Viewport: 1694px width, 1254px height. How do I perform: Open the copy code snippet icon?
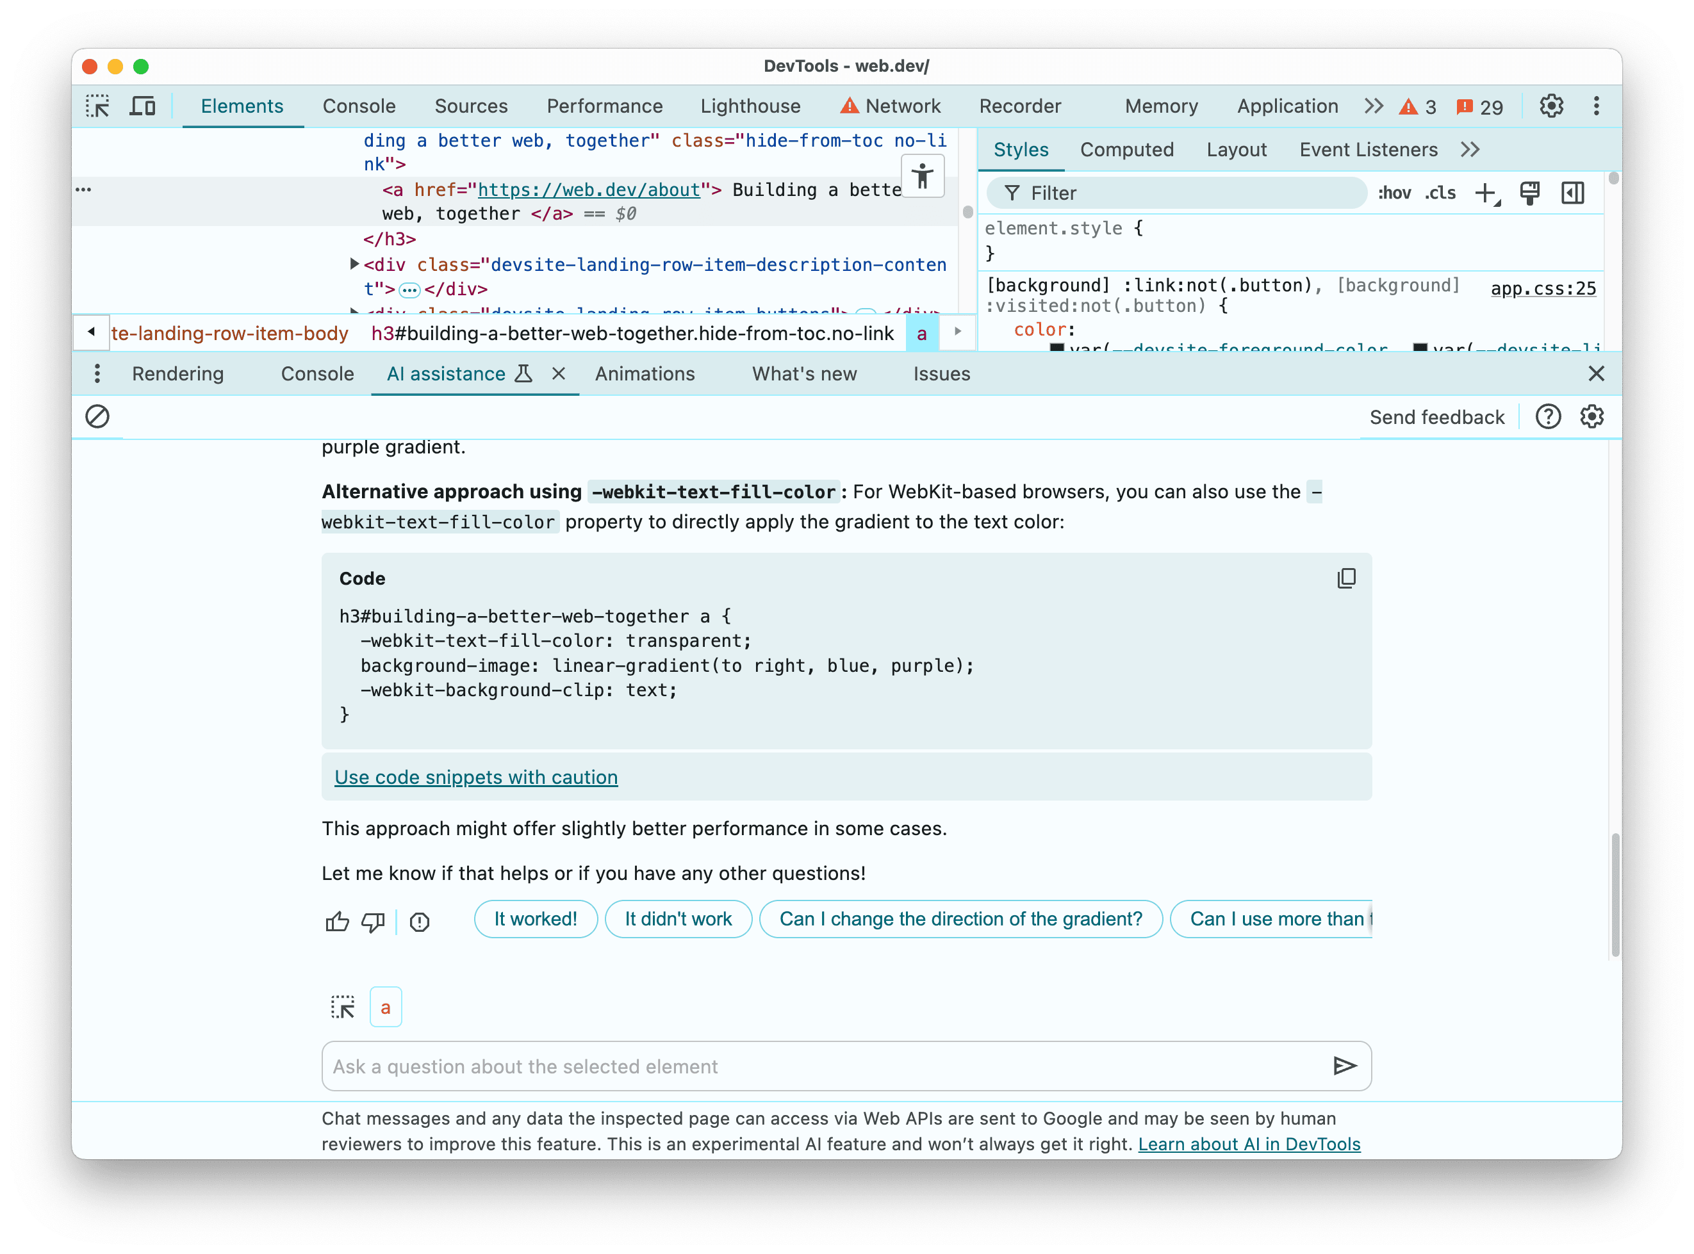click(x=1346, y=577)
